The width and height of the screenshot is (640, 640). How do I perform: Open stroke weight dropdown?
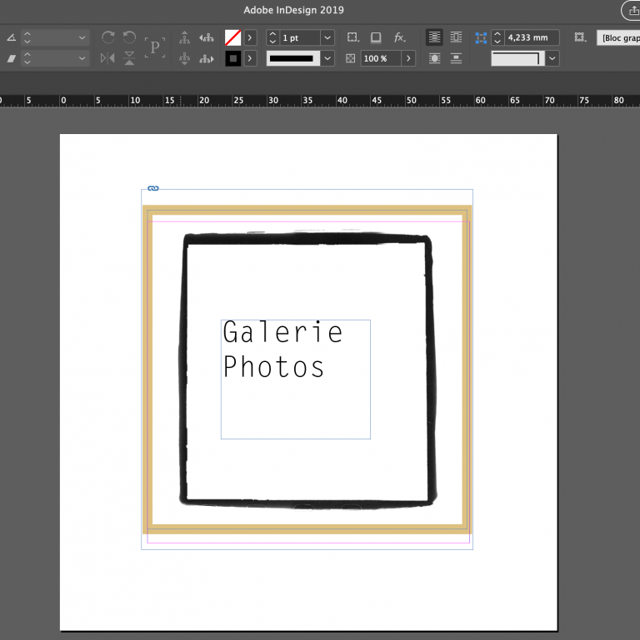(x=327, y=38)
